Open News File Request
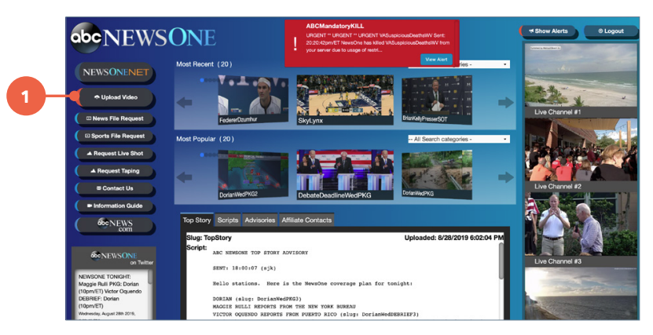This screenshot has height=335, width=653. pyautogui.click(x=116, y=119)
